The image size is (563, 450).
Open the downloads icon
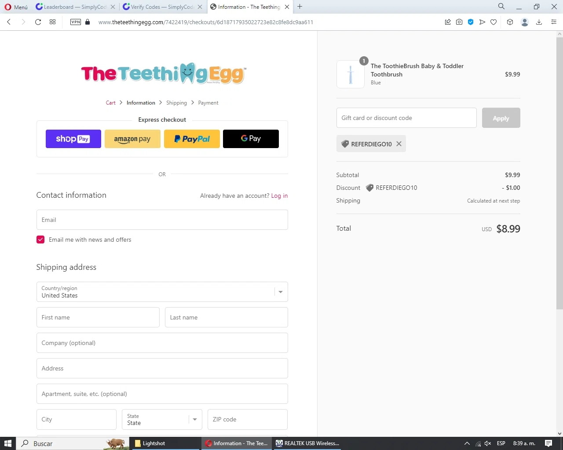pyautogui.click(x=539, y=22)
